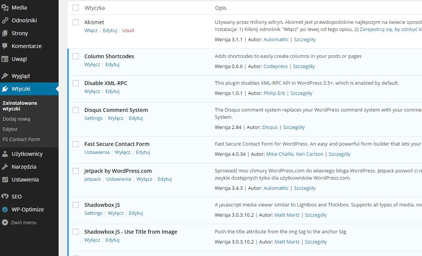Deactivate Column Shortcodes with Wyłącz

point(92,65)
